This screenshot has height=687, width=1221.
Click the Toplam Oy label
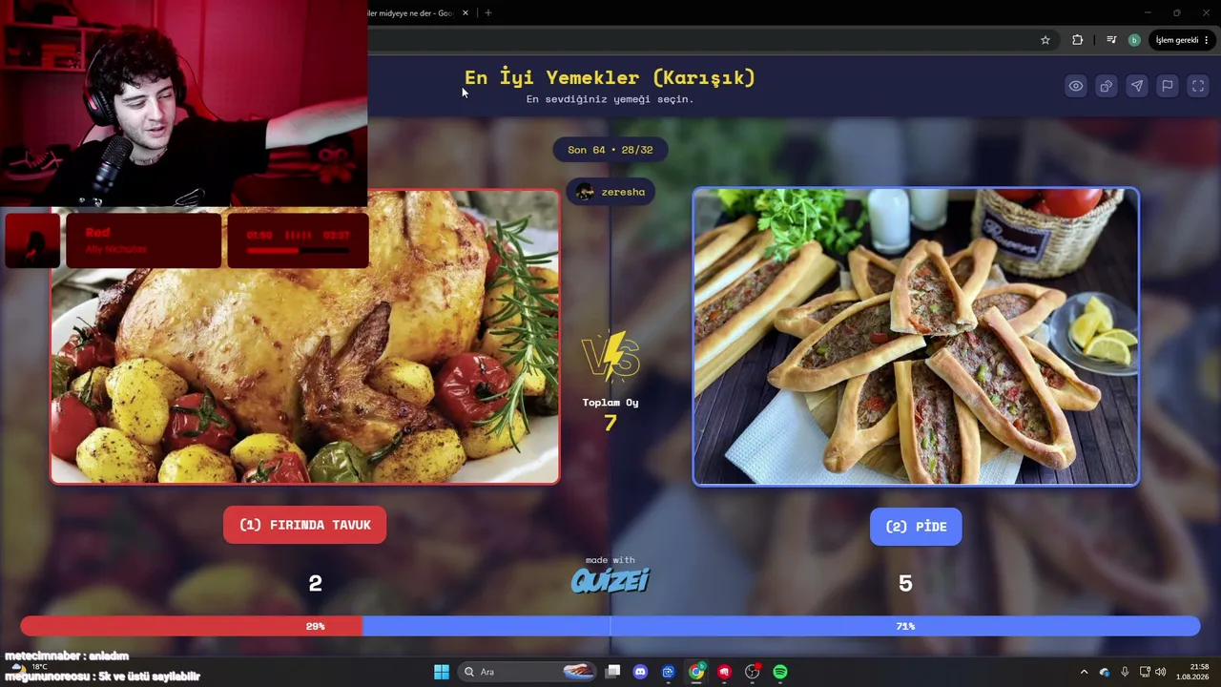point(610,403)
